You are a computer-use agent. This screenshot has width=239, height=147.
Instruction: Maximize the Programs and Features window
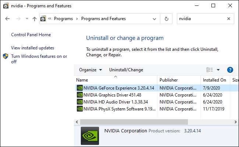click(x=213, y=5)
